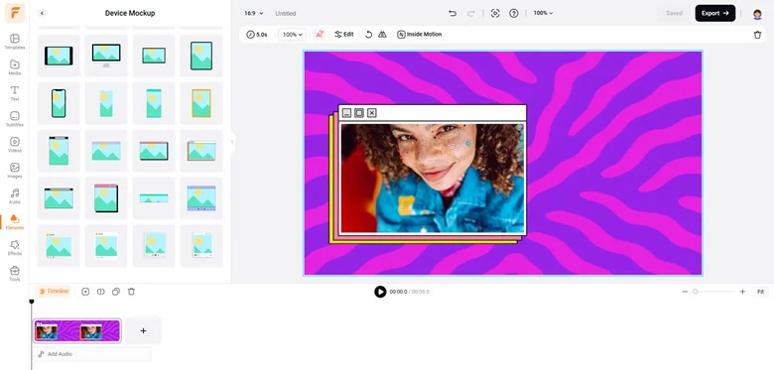Screen dimensions: 774x370
Task: Open the Inside Motion settings
Action: 420,35
